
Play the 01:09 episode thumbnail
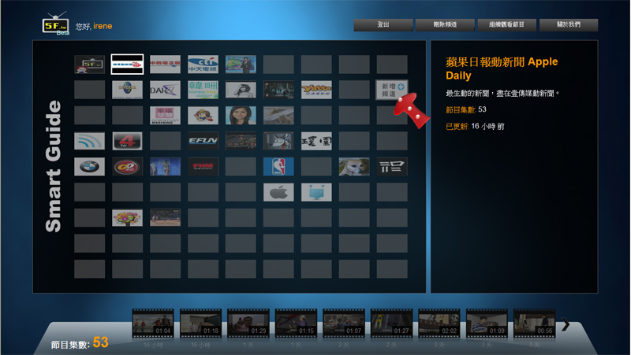point(487,324)
